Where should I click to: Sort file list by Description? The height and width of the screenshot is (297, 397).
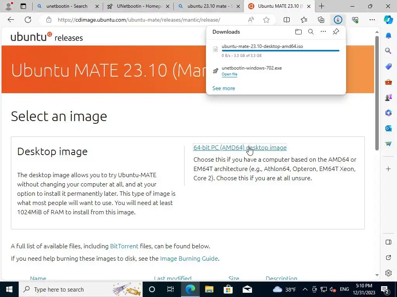pos(281,278)
